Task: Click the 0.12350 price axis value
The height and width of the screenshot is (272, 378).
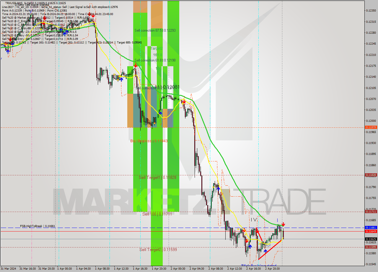Action: tap(371, 11)
